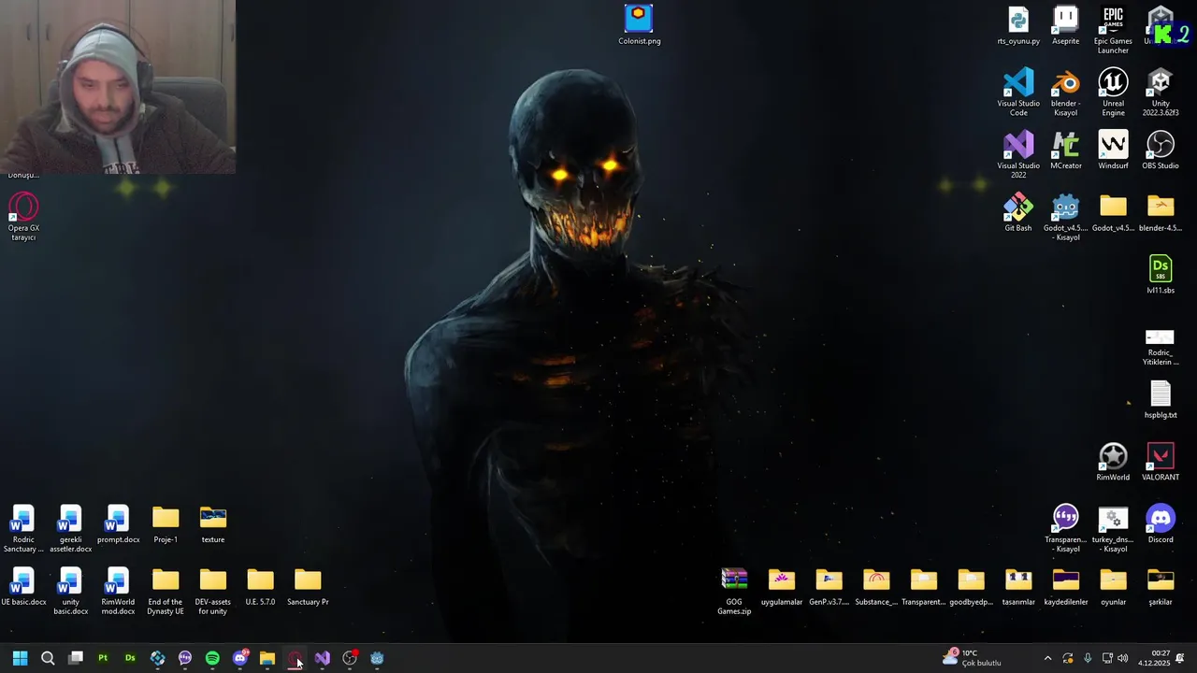Open Transparen... - Kısayol purple chat shortcut
Viewport: 1197px width, 673px height.
1065,528
